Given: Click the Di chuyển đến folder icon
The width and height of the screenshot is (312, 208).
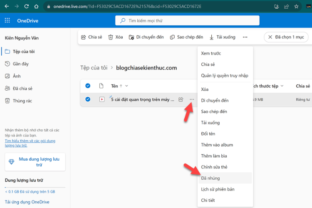Looking at the screenshot, I should point(131,37).
